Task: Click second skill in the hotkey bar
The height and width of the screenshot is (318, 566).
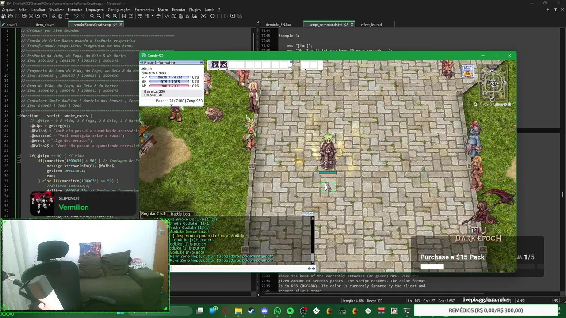Action: tap(224, 65)
